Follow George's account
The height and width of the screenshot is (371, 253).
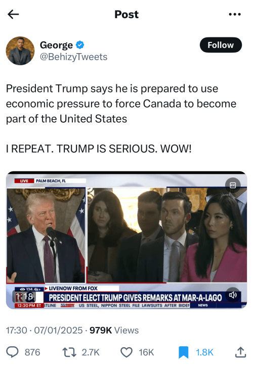tap(221, 45)
